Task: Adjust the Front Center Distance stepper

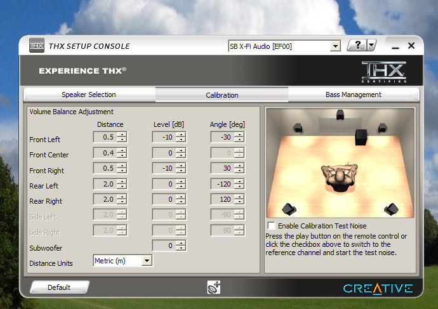Action: tap(122, 153)
